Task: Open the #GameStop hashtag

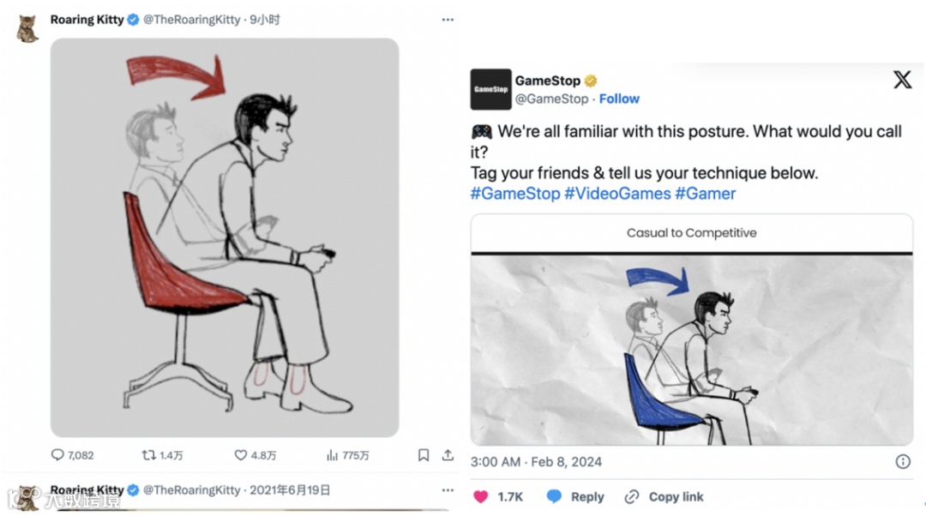Action: (514, 194)
